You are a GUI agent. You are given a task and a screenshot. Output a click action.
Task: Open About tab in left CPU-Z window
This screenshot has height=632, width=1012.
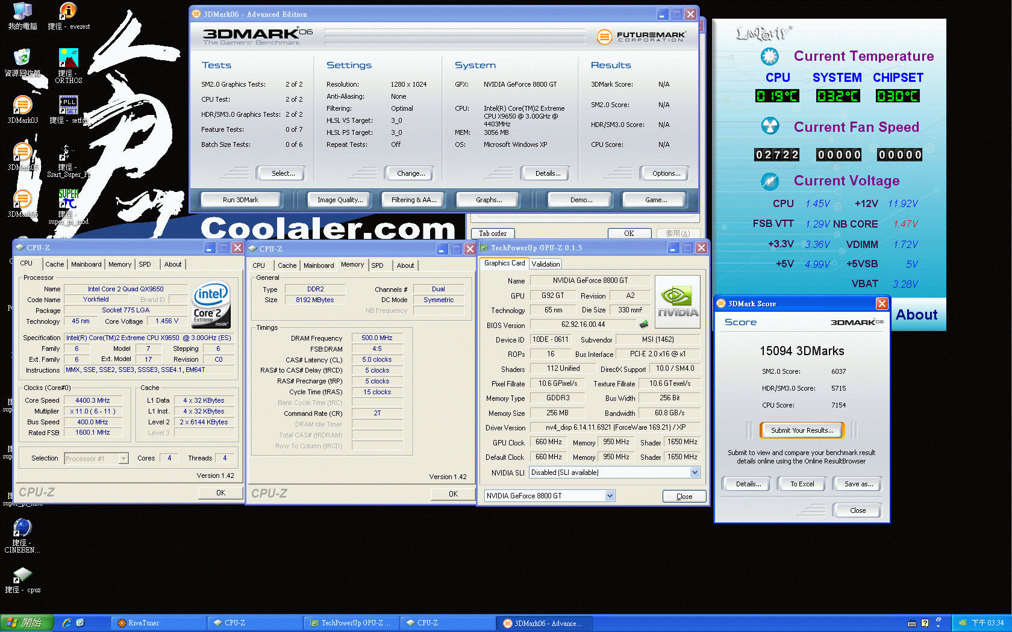pos(173,264)
